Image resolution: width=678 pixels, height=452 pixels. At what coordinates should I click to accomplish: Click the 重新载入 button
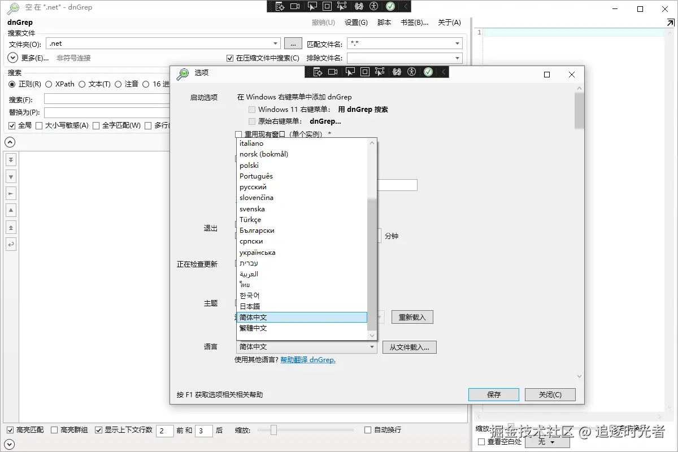tap(412, 317)
